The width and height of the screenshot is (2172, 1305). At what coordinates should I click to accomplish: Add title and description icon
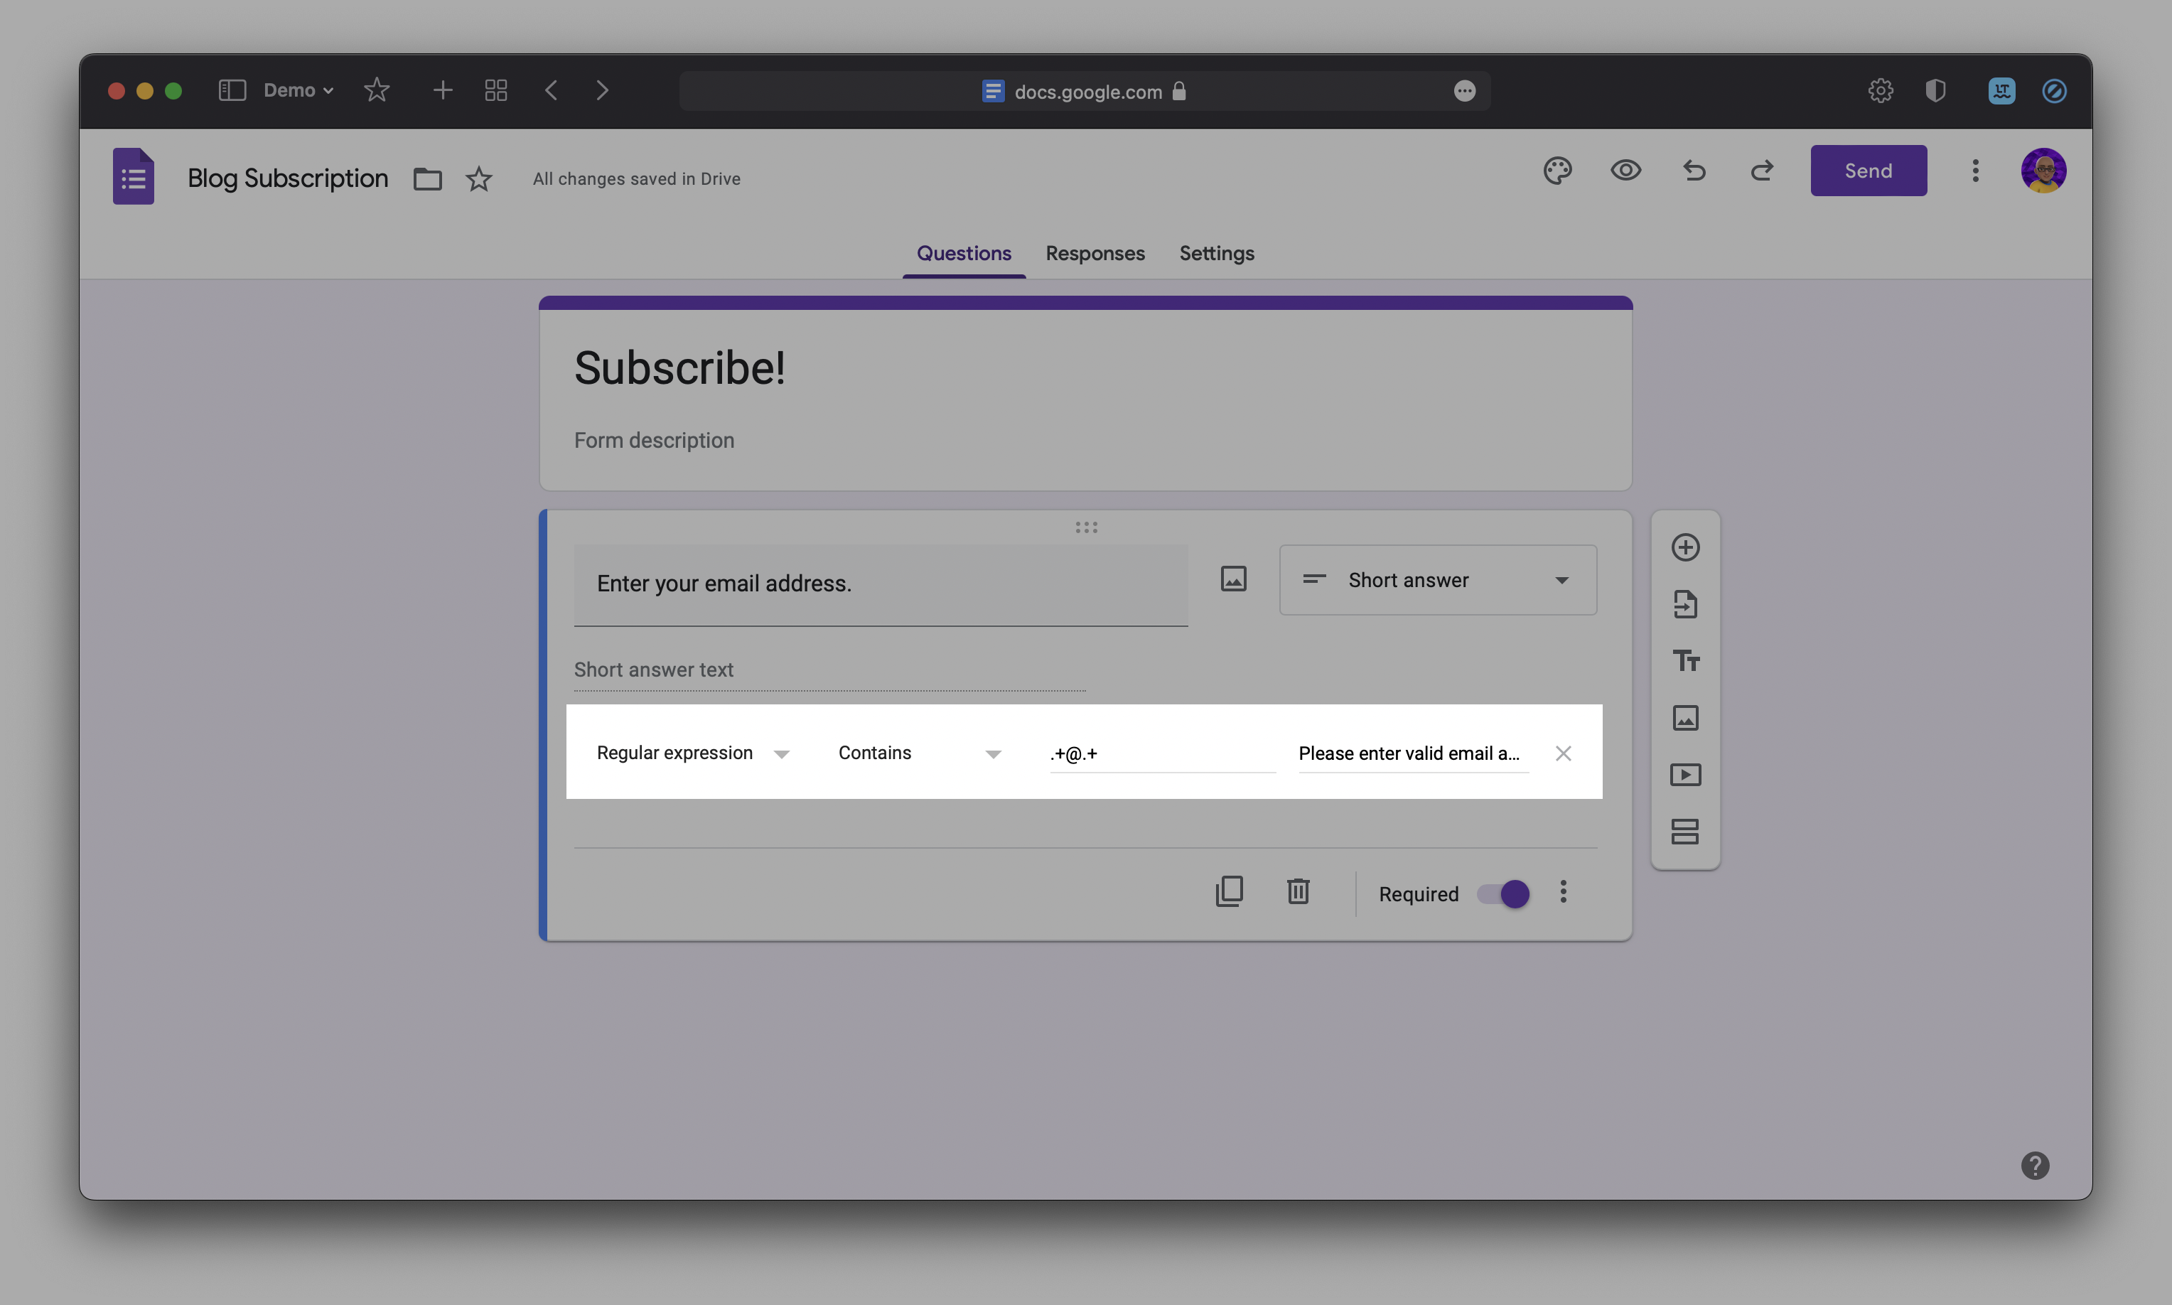(1685, 660)
